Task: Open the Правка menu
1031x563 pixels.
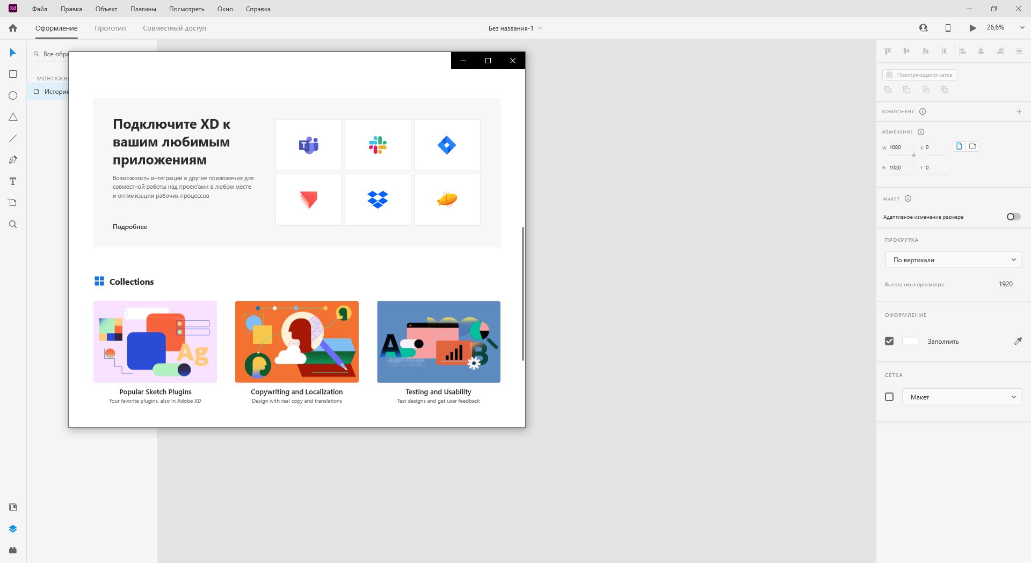Action: point(71,9)
